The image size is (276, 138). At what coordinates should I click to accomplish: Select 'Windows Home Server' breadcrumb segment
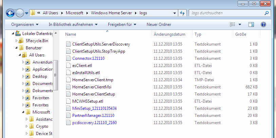(111, 13)
